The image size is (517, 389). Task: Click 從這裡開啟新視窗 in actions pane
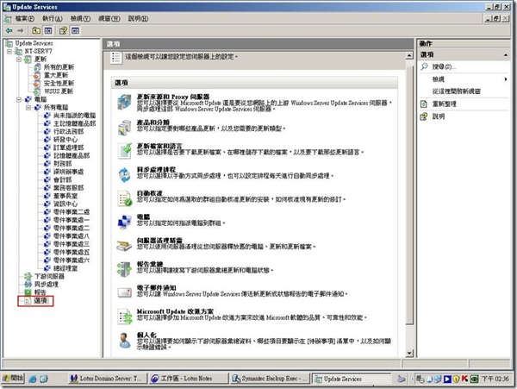(x=457, y=91)
